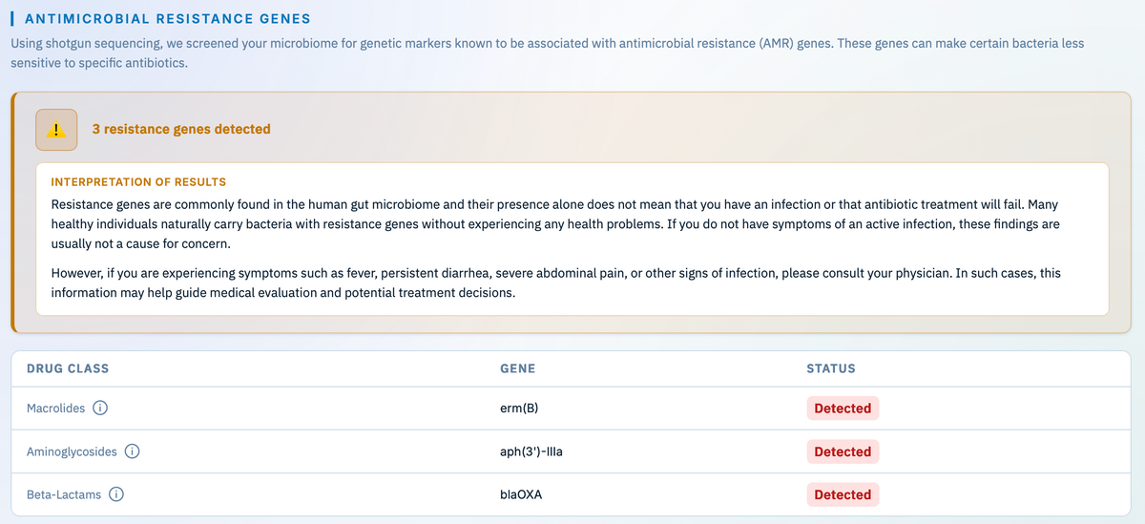Open the Aminoglycosides info tooltip icon
This screenshot has height=524, width=1145.
[134, 451]
